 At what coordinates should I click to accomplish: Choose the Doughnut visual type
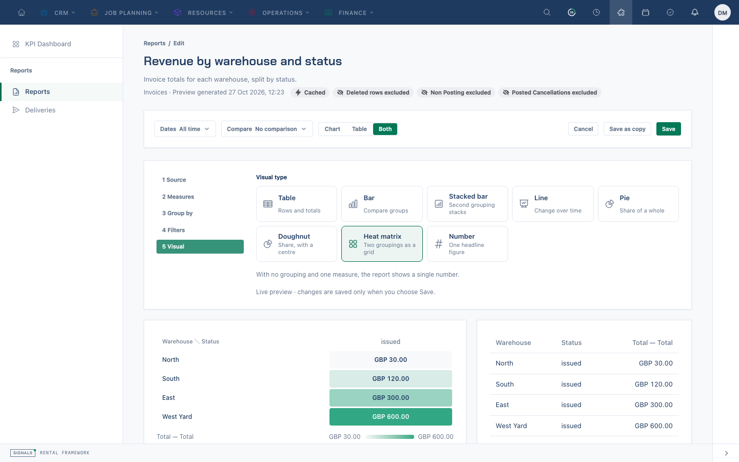pyautogui.click(x=297, y=244)
